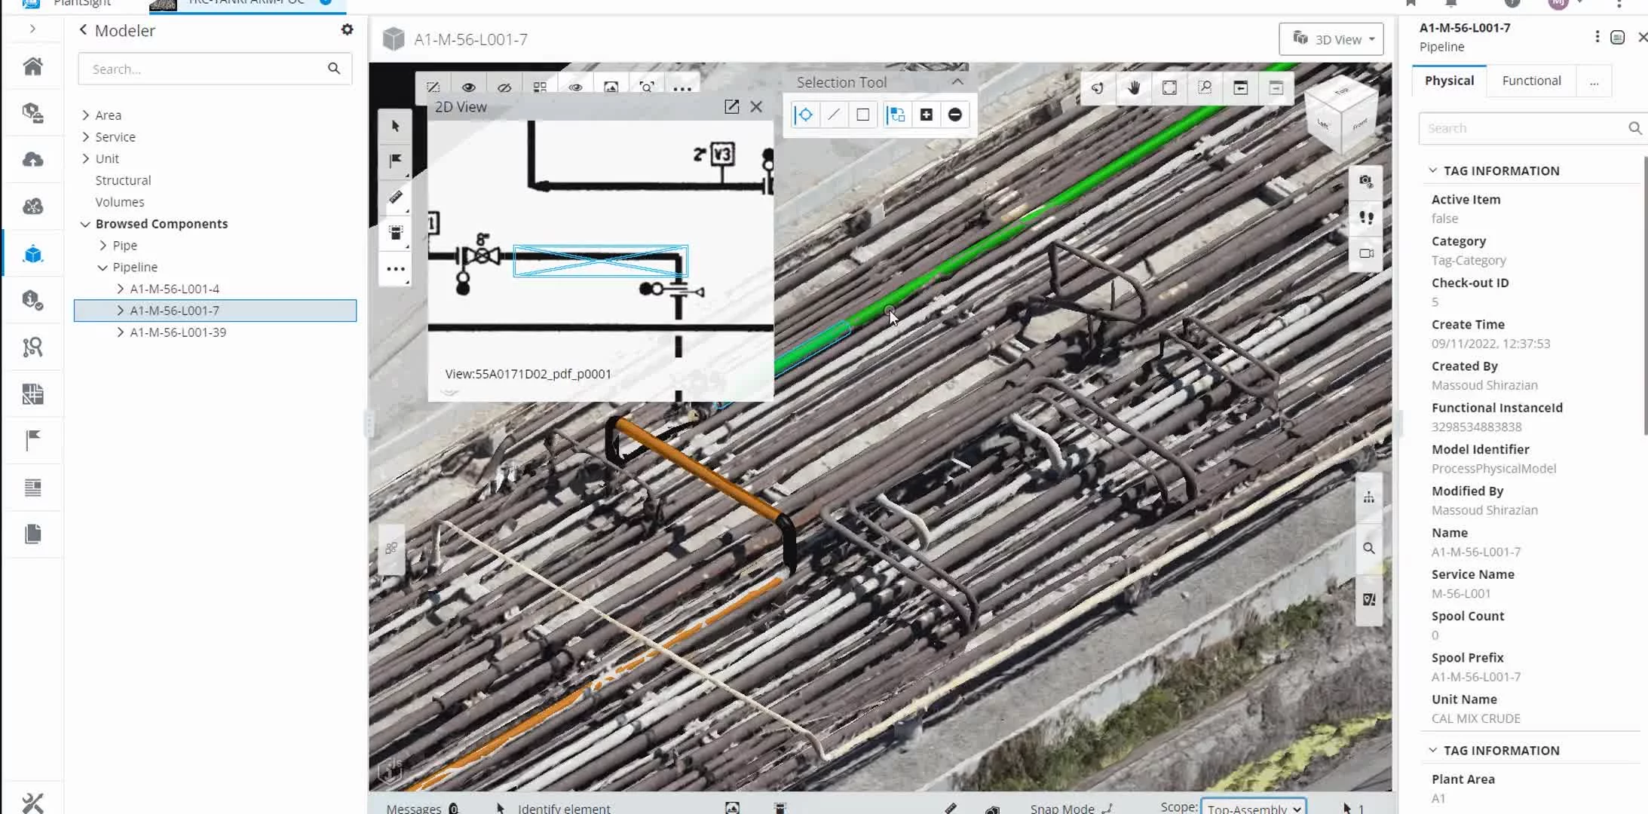Toggle the show elements eye icon
This screenshot has width=1648, height=814.
point(469,87)
